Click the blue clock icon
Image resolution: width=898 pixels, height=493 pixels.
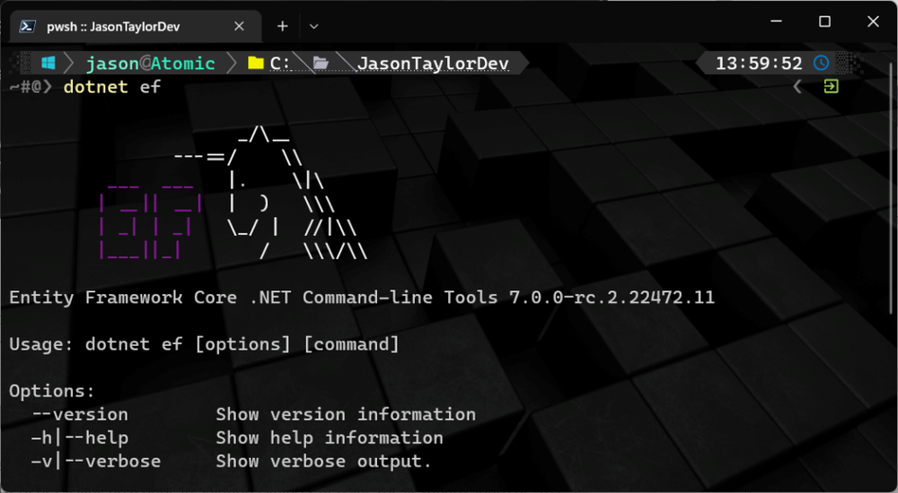click(821, 64)
